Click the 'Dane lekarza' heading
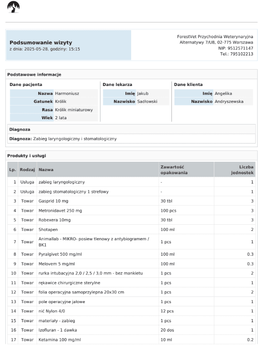 pos(117,85)
